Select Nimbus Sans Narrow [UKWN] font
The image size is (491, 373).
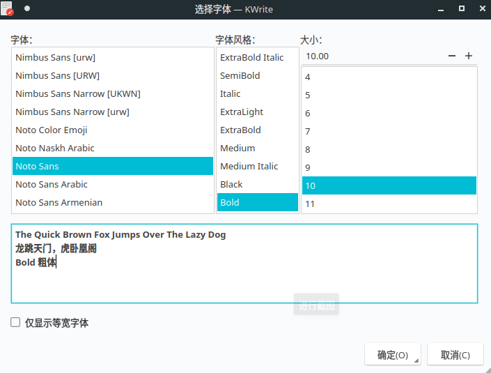tap(113, 93)
